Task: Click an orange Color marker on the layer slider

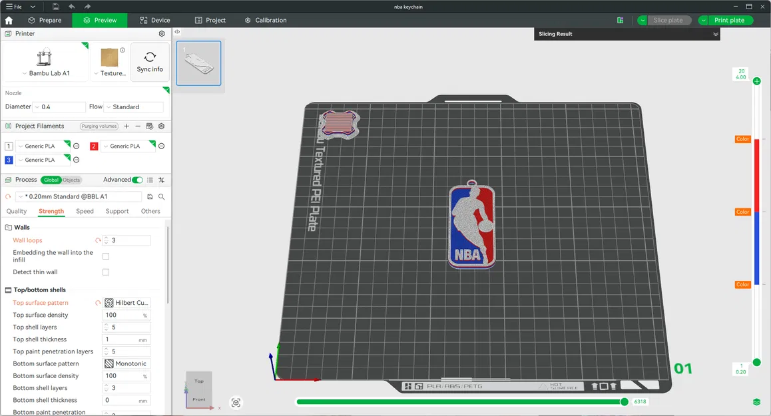Action: (742, 139)
